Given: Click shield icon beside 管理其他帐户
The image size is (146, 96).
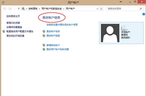Looking at the screenshot, I should 44,45.
